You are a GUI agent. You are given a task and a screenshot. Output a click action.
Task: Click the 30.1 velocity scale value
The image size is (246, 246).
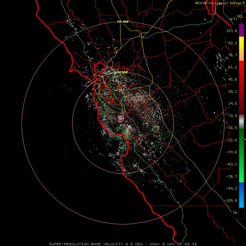tap(233, 92)
